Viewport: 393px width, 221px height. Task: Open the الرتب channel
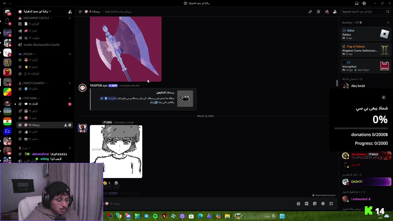(45, 60)
